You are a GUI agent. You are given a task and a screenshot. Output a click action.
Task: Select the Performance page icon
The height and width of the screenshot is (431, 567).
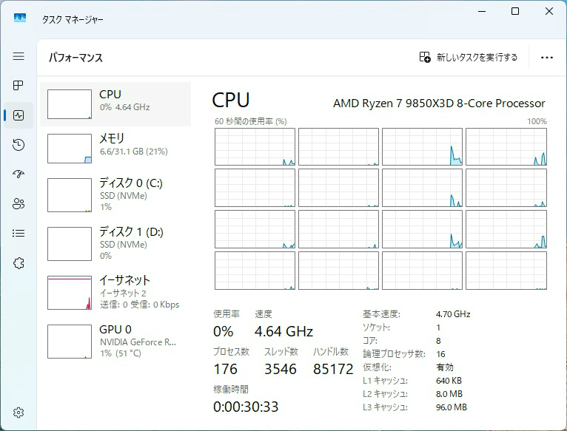tap(19, 115)
